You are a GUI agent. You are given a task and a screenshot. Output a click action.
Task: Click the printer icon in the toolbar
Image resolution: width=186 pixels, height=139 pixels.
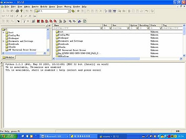tap(17, 11)
